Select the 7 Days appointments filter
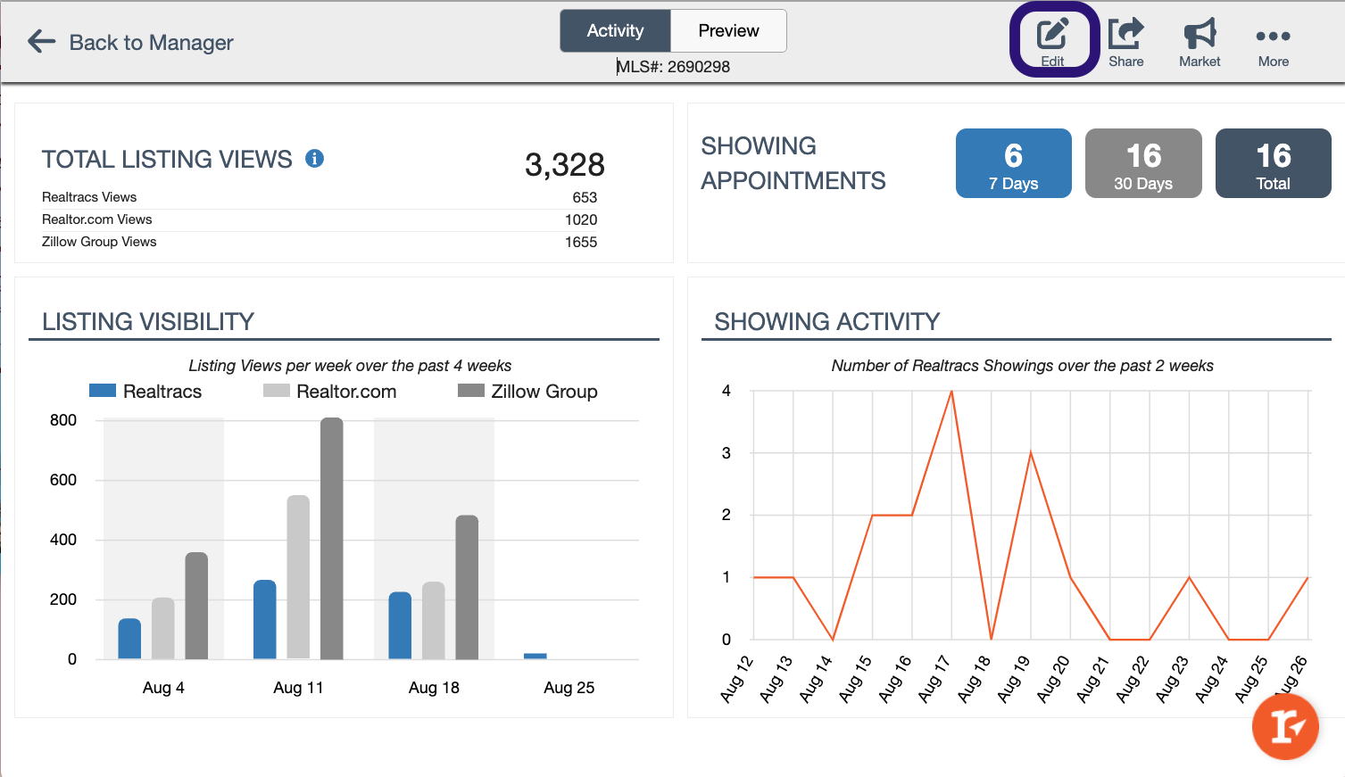This screenshot has width=1345, height=777. click(x=1013, y=163)
